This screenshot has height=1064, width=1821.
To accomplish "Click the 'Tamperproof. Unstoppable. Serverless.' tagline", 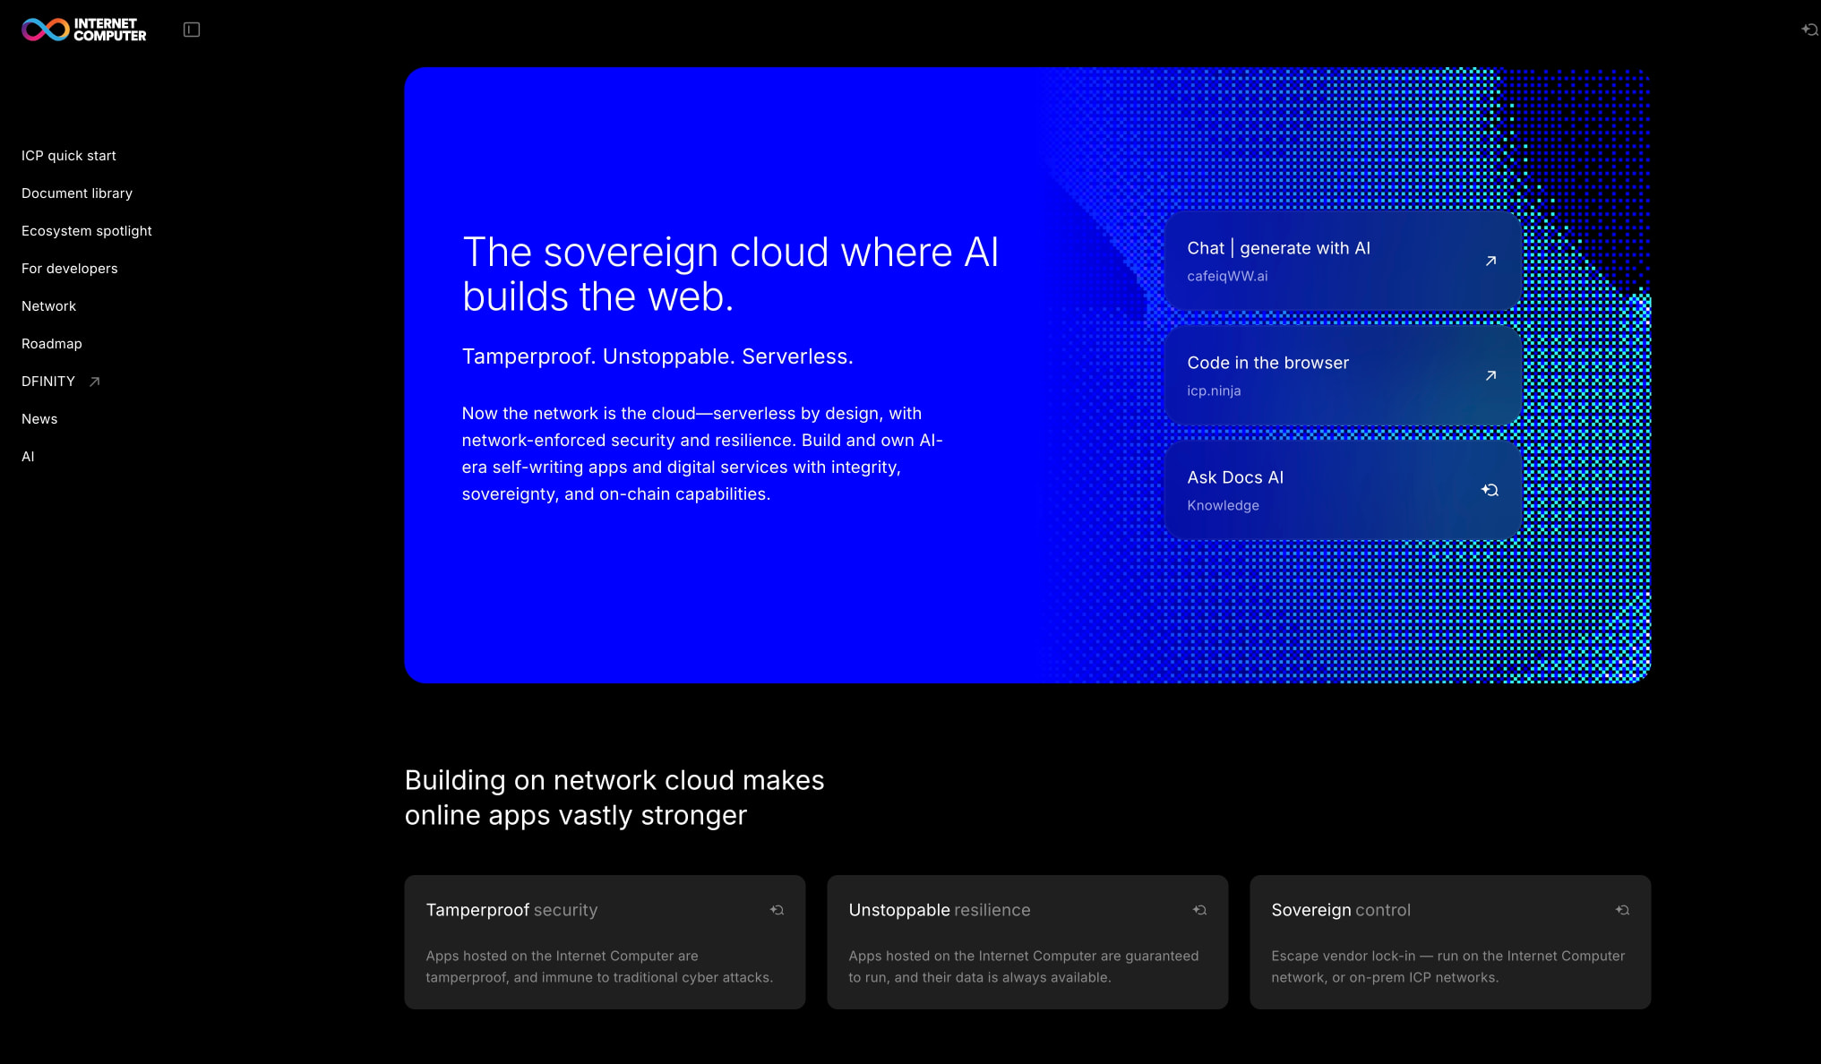I will [x=657, y=356].
